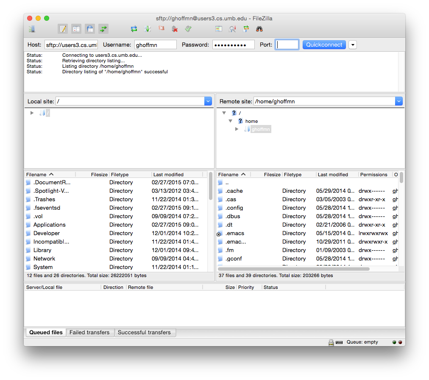This screenshot has height=380, width=429.
Task: Sort local list by Filename header
Action: coord(50,175)
